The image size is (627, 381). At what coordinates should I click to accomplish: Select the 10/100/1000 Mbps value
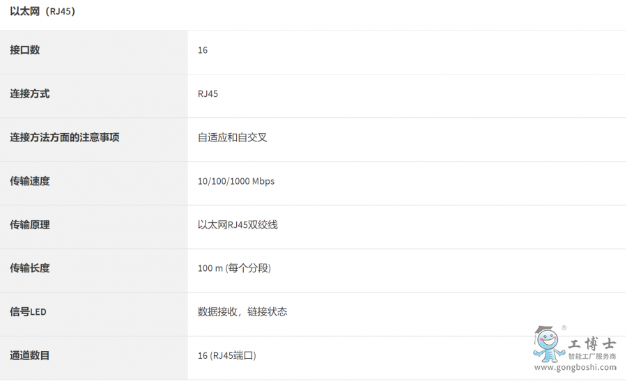pos(236,181)
